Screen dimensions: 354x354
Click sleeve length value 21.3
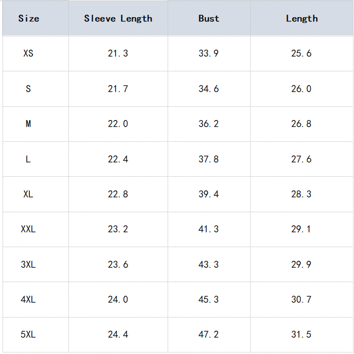point(118,53)
